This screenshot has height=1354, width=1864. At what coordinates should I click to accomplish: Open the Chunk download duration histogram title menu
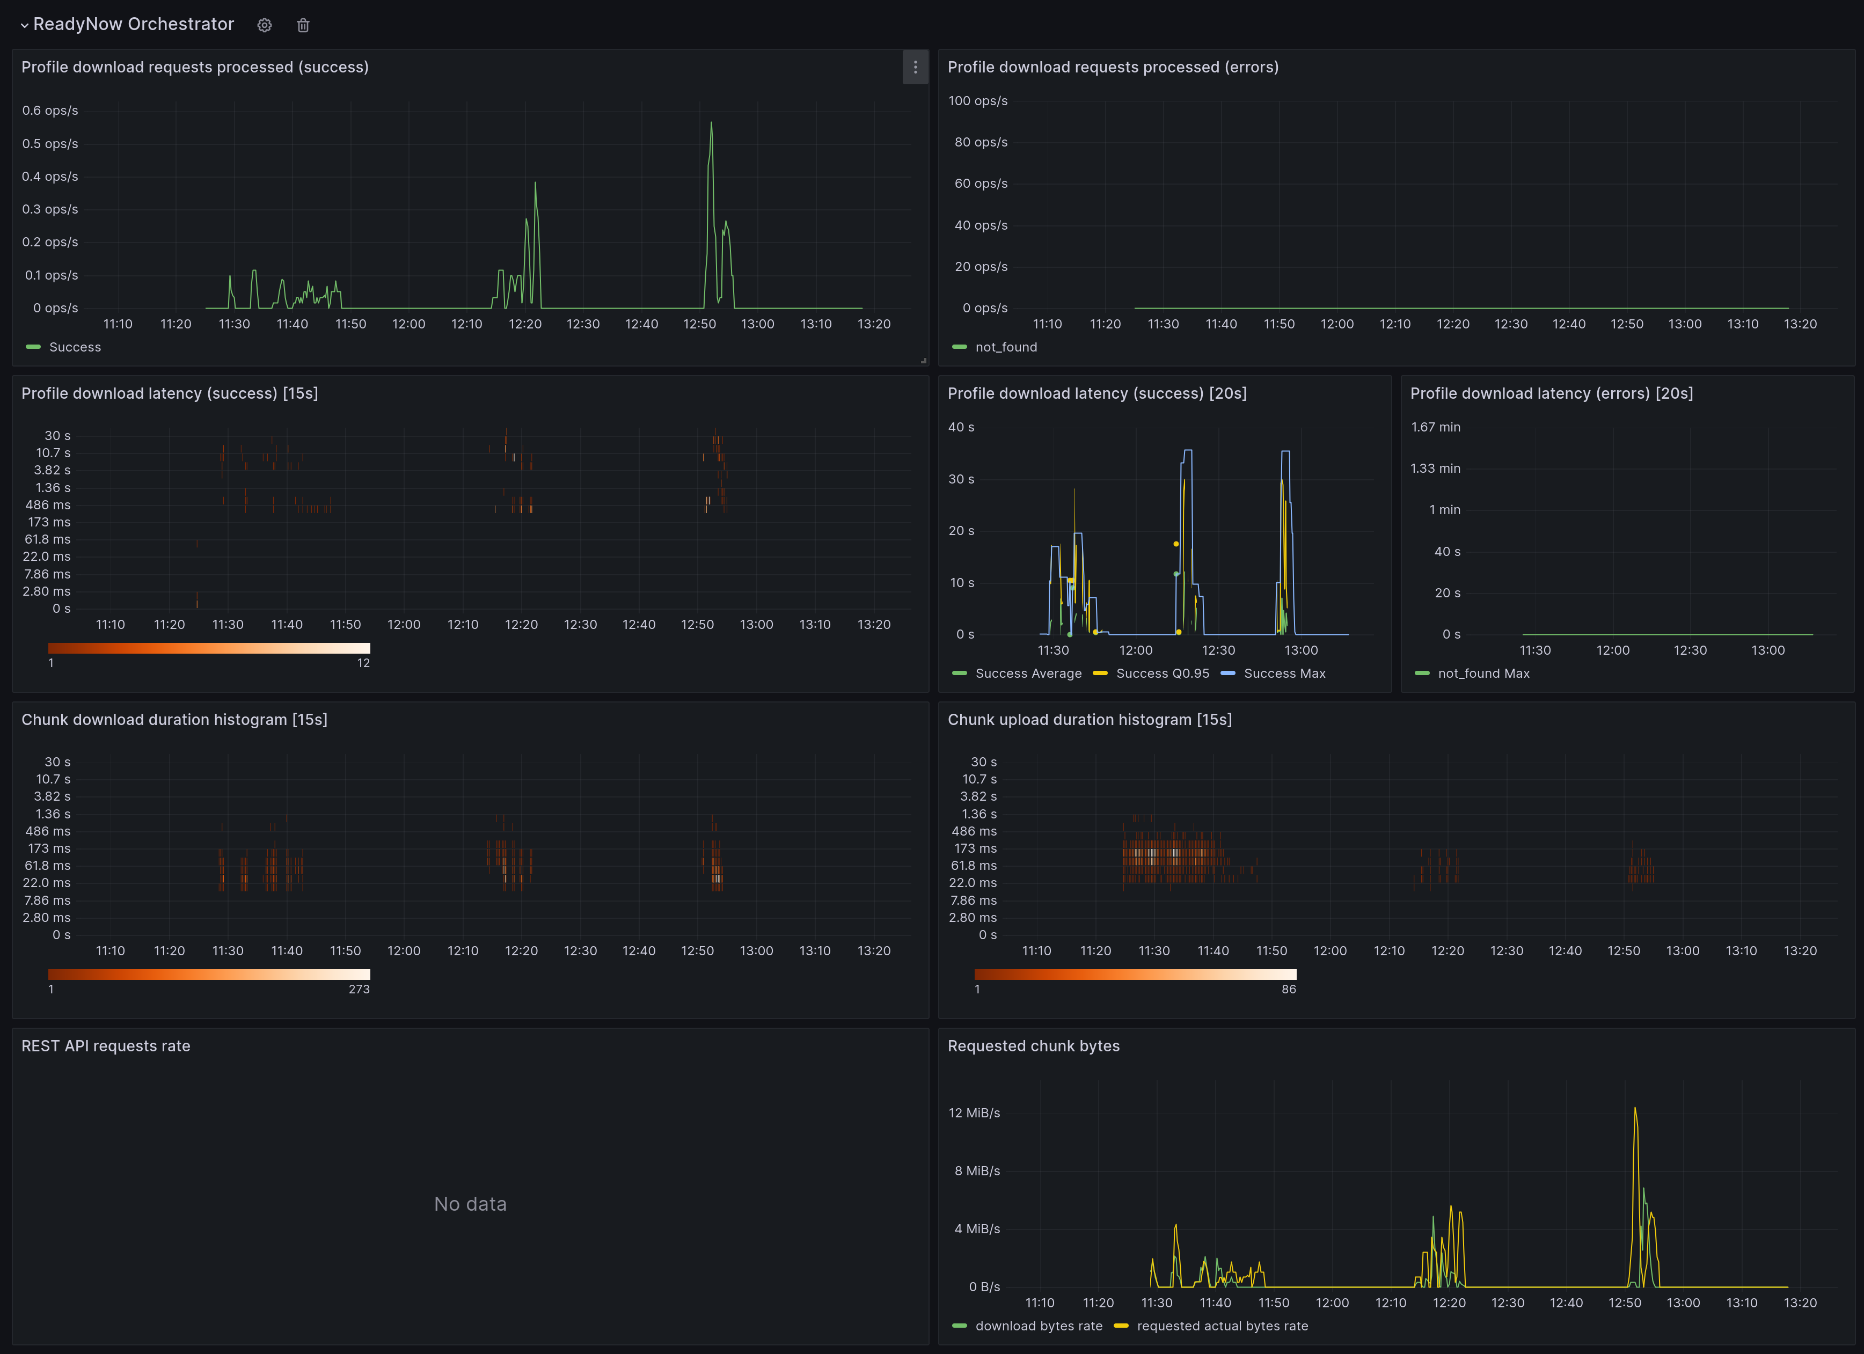click(174, 720)
